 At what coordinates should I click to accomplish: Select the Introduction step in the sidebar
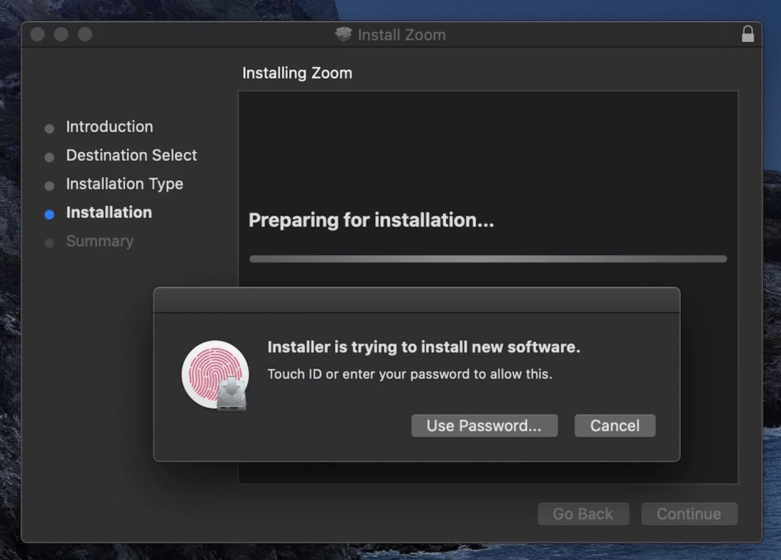(x=109, y=127)
